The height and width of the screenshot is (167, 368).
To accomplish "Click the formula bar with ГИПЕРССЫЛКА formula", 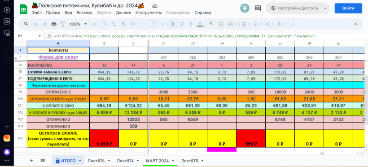I will (x=185, y=36).
